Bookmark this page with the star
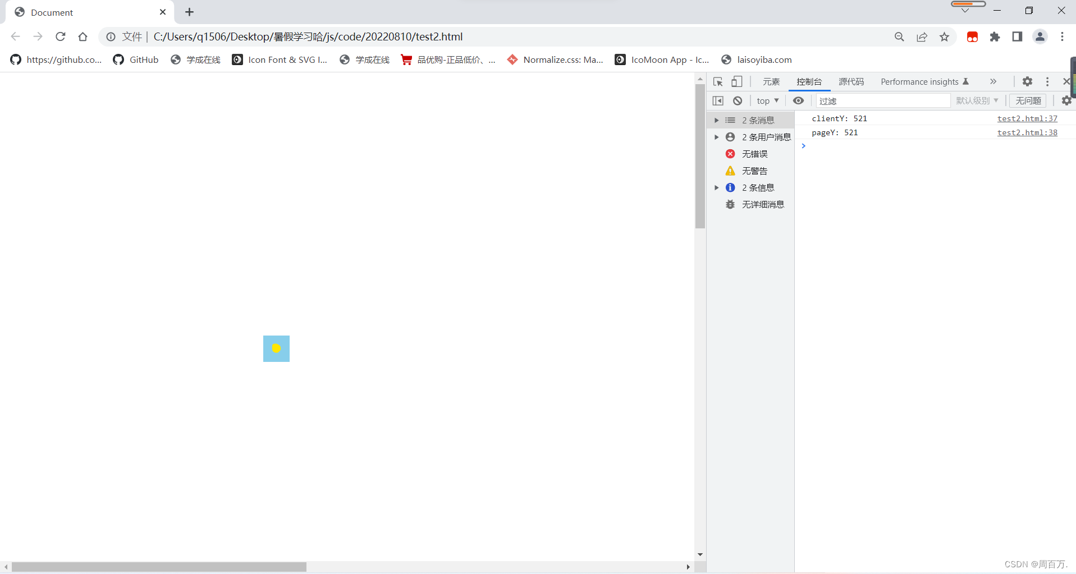The height and width of the screenshot is (574, 1076). tap(944, 36)
